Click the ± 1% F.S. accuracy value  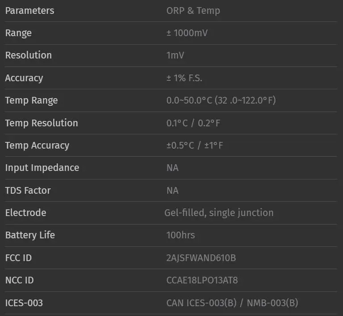pyautogui.click(x=184, y=78)
